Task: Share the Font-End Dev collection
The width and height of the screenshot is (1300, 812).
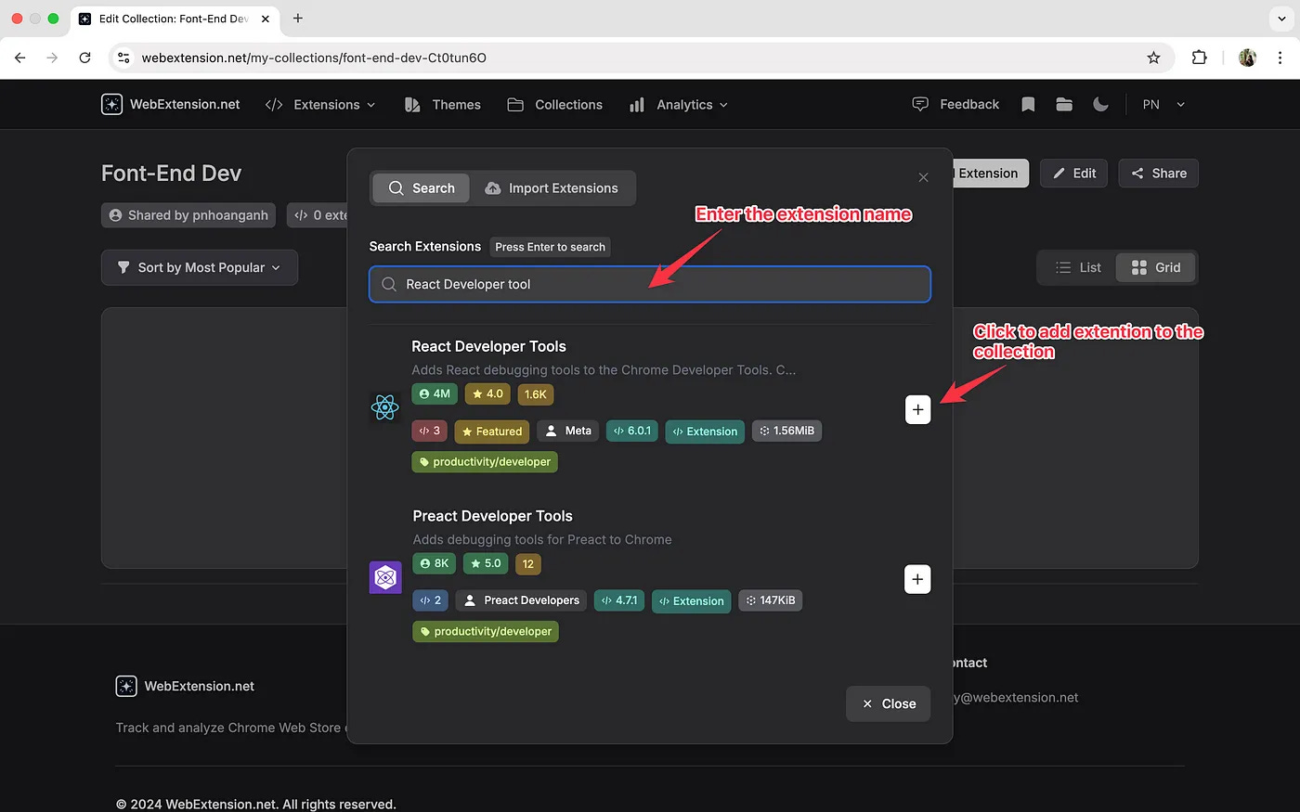Action: (x=1159, y=174)
